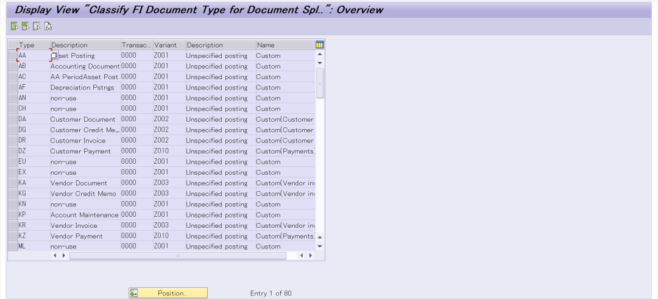Click the Select All toolbar icon
The width and height of the screenshot is (658, 299).
pyautogui.click(x=15, y=26)
